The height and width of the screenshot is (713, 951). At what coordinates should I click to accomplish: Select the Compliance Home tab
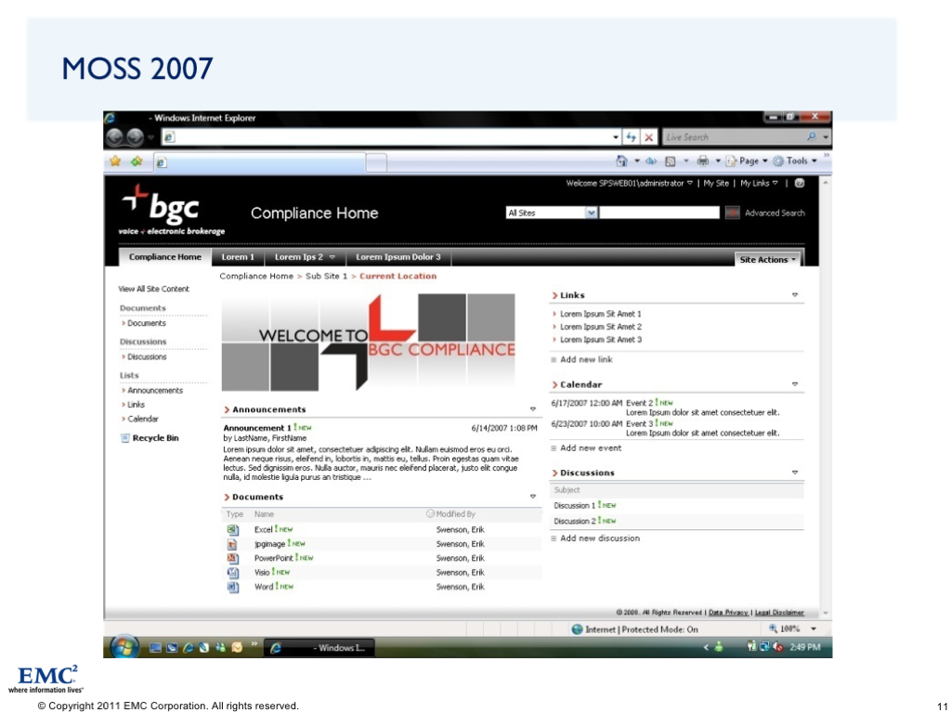[x=165, y=257]
